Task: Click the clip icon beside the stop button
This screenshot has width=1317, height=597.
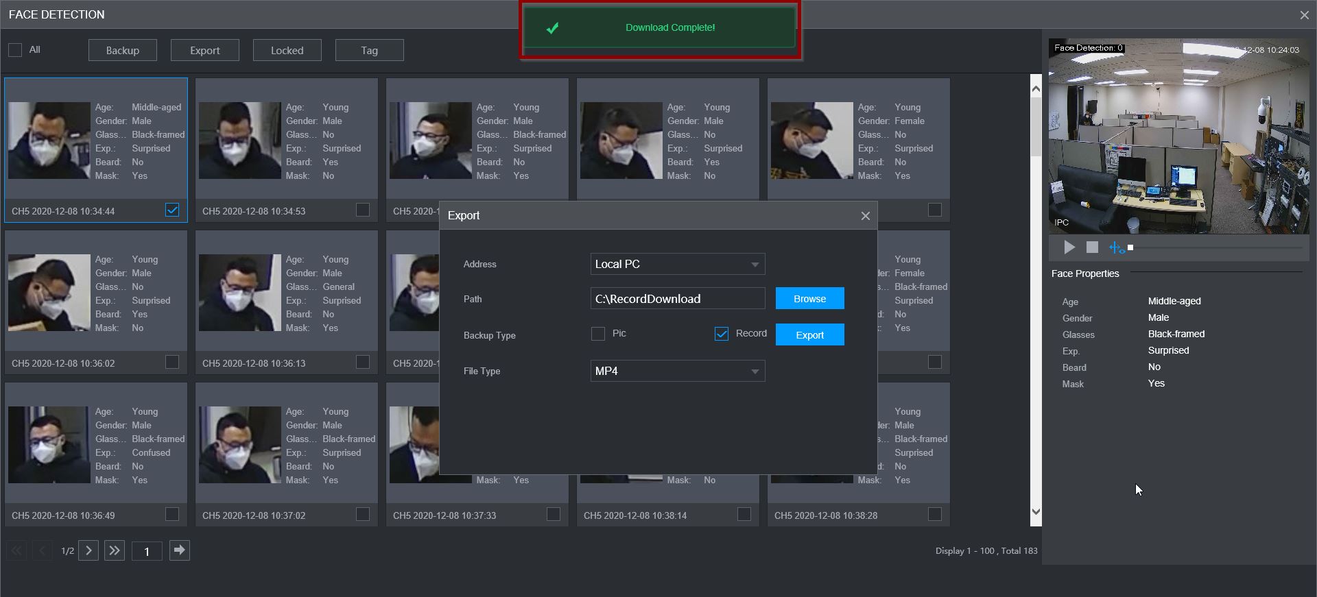Action: [x=1117, y=247]
